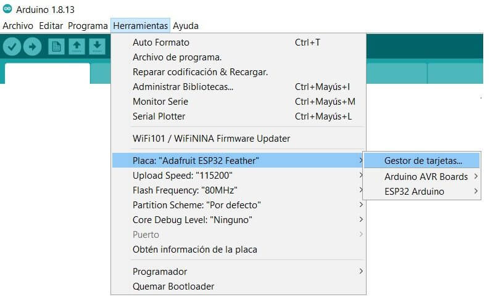This screenshot has width=490, height=297.
Task: Open the Archivo menu
Action: (18, 26)
